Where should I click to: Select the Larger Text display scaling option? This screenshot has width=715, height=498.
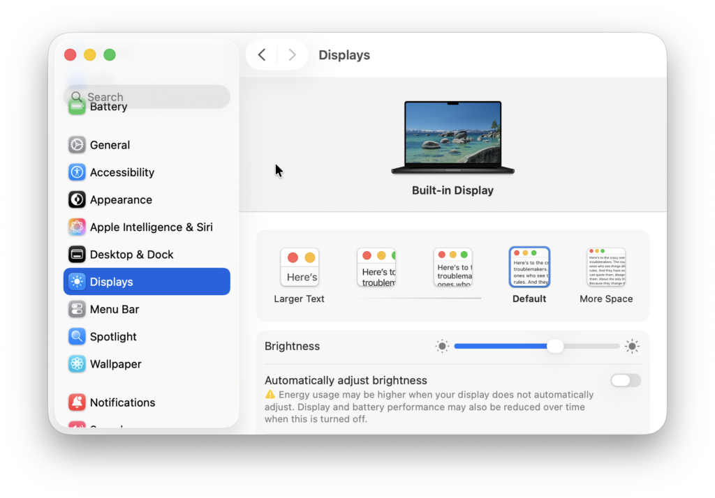pyautogui.click(x=300, y=267)
